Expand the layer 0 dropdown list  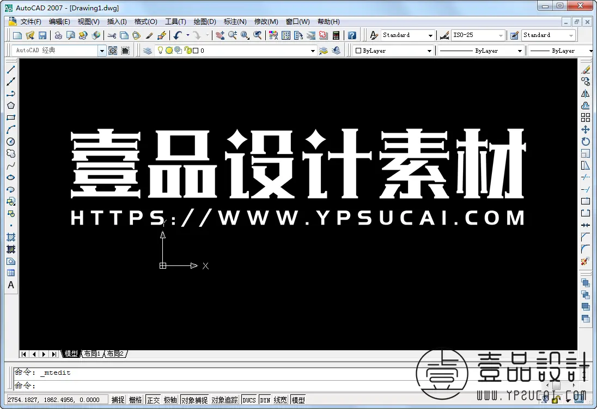point(313,51)
